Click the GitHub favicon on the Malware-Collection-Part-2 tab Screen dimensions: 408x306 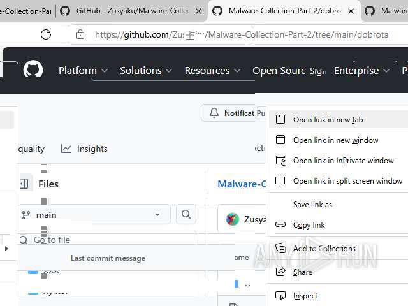(217, 11)
